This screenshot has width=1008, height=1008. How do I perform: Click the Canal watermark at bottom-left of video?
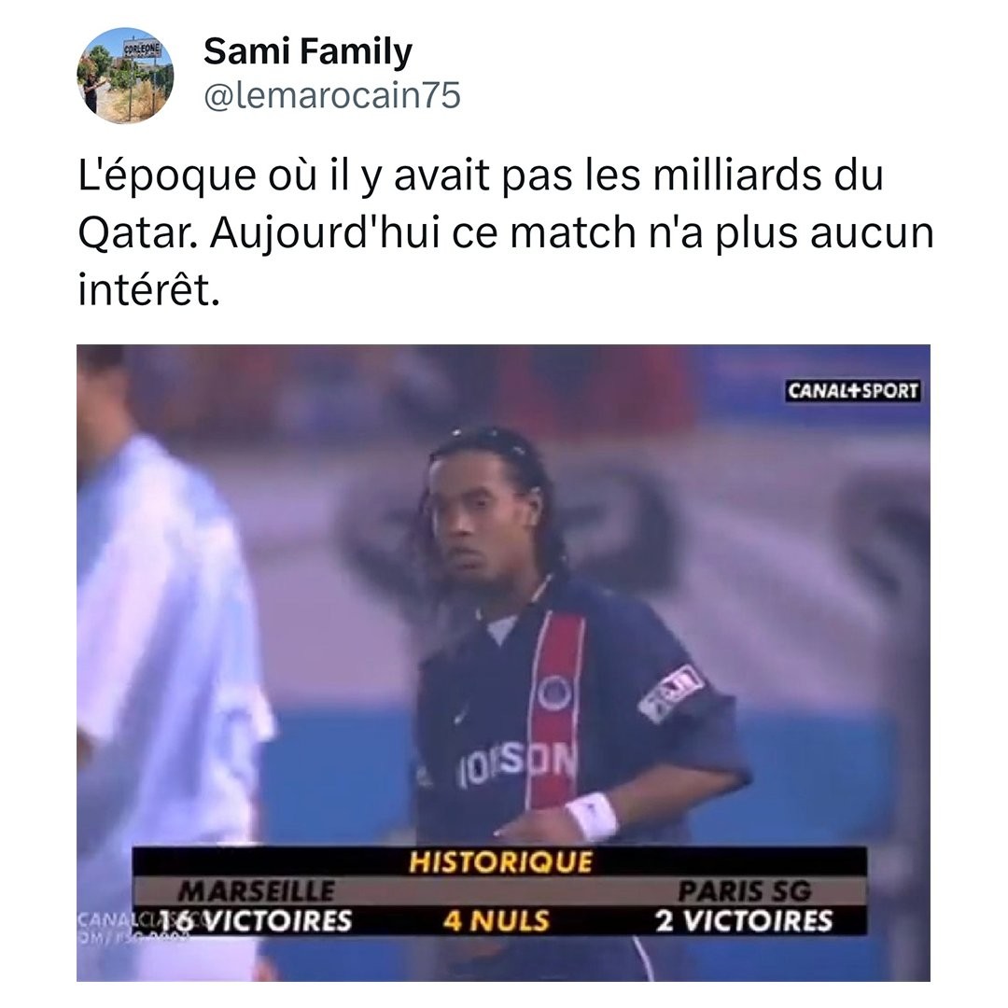(x=132, y=924)
